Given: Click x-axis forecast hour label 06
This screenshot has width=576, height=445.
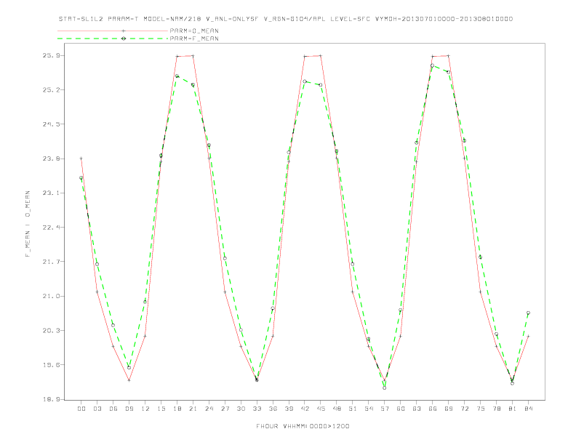Looking at the screenshot, I should pyautogui.click(x=113, y=409).
